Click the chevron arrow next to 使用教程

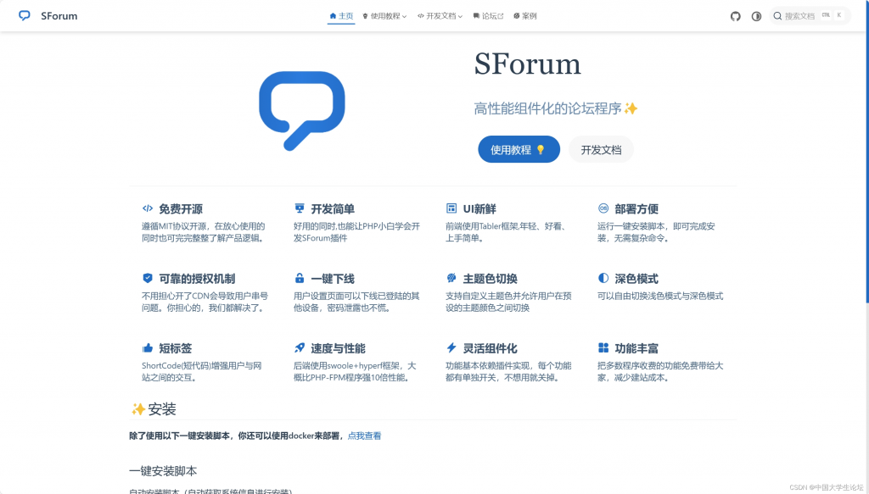click(x=405, y=17)
